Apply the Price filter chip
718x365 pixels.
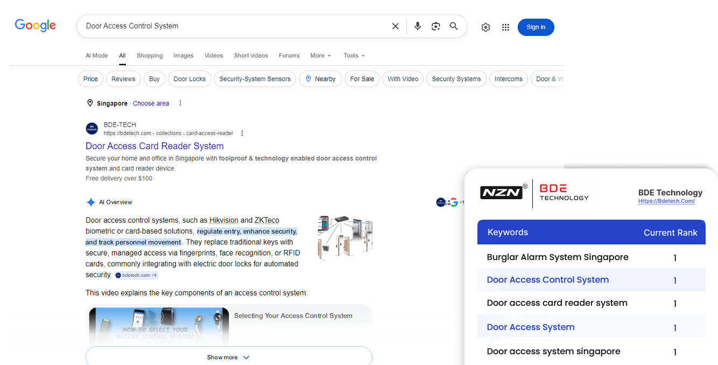pos(90,79)
